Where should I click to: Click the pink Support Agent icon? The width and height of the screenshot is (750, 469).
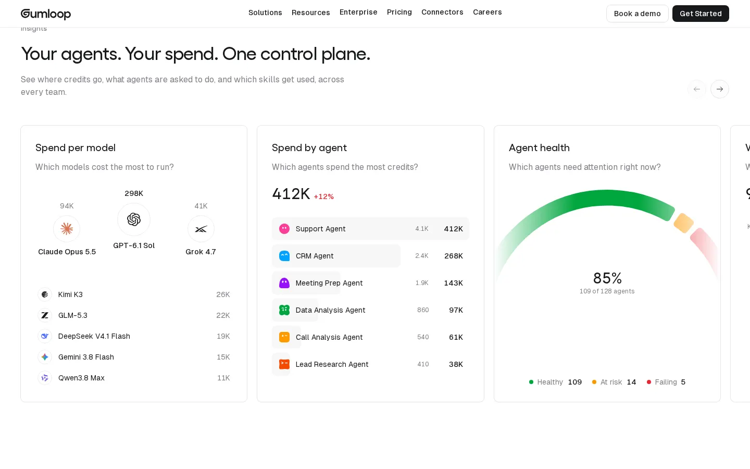(284, 229)
